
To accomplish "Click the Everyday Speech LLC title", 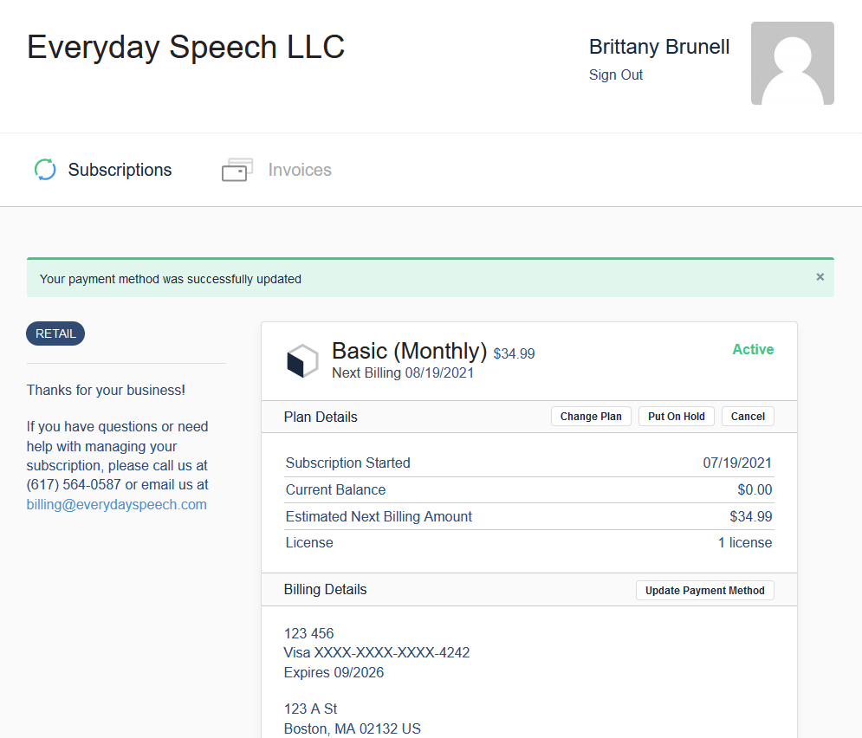I will coord(185,47).
